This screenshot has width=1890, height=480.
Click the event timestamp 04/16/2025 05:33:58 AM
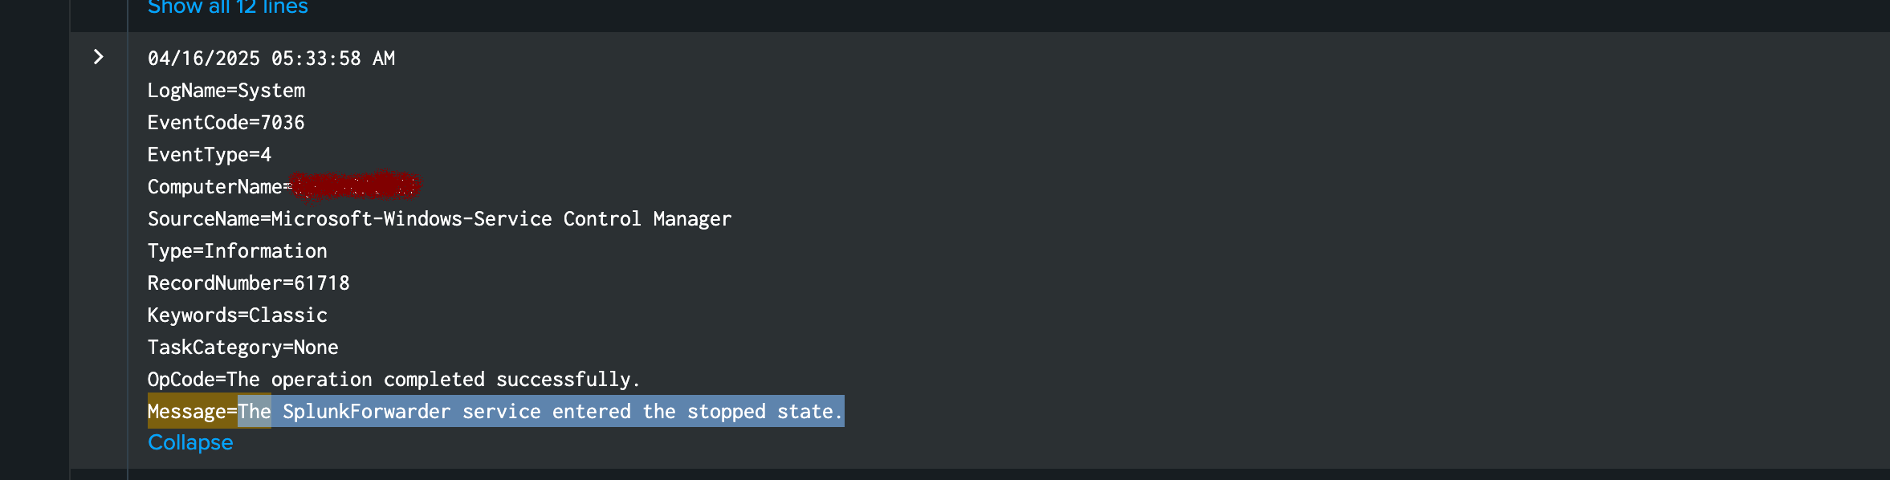(271, 59)
